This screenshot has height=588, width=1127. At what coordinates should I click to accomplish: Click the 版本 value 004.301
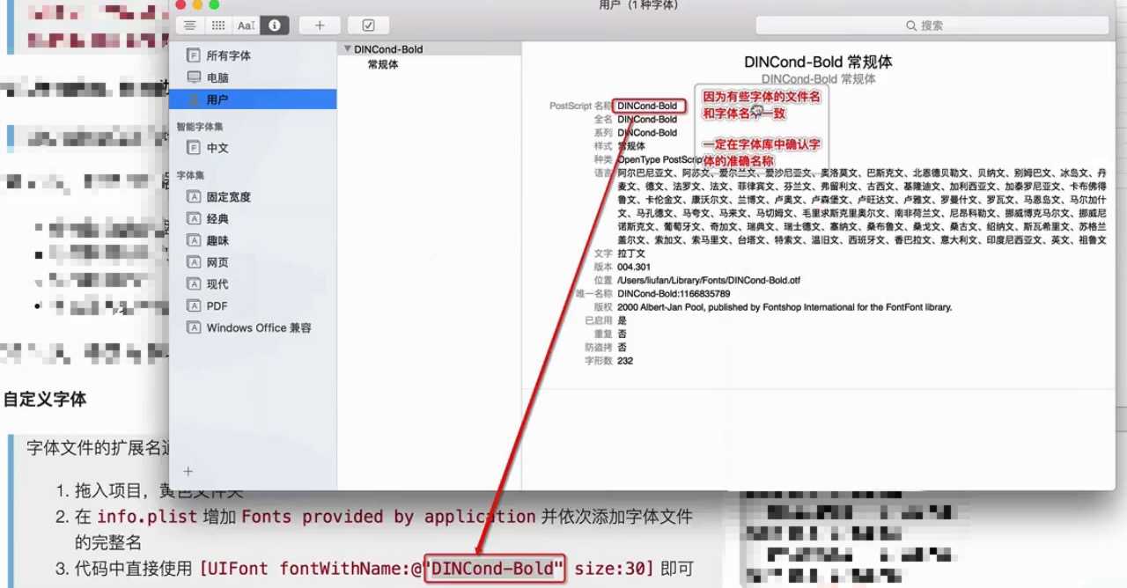coord(634,267)
